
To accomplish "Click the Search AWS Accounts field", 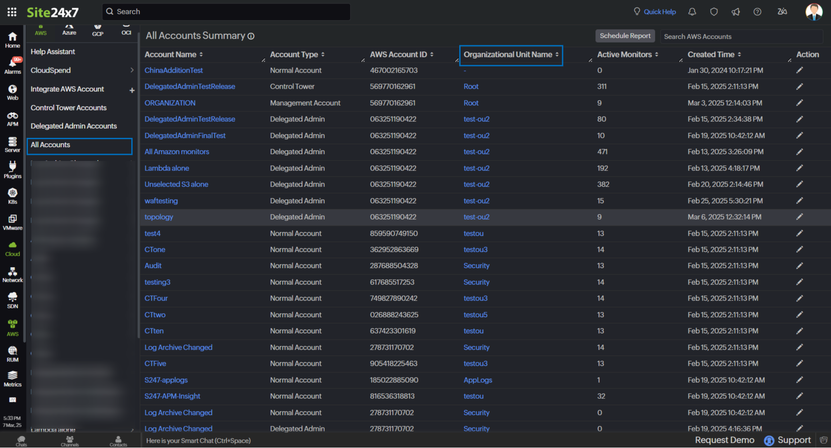I will [x=741, y=37].
